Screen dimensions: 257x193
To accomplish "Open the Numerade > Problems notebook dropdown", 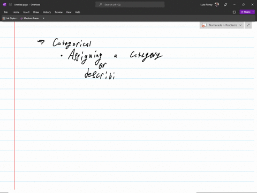I will [222, 25].
